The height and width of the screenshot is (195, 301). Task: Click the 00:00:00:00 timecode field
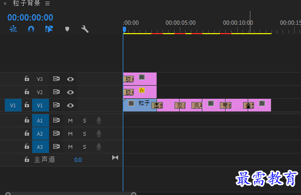[x=30, y=17]
